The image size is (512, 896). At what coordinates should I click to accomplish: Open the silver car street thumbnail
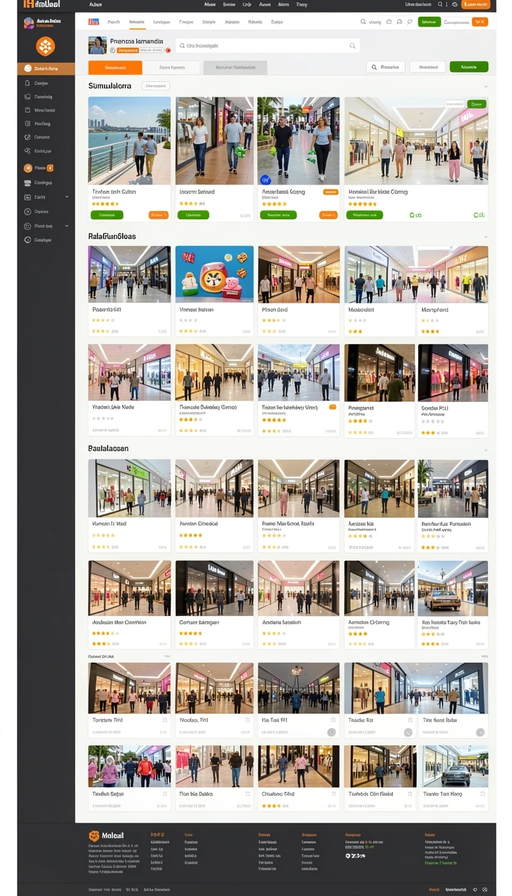click(453, 766)
